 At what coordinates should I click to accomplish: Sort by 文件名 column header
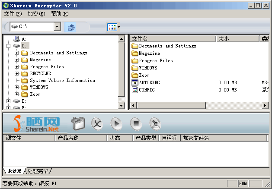(x=173, y=39)
